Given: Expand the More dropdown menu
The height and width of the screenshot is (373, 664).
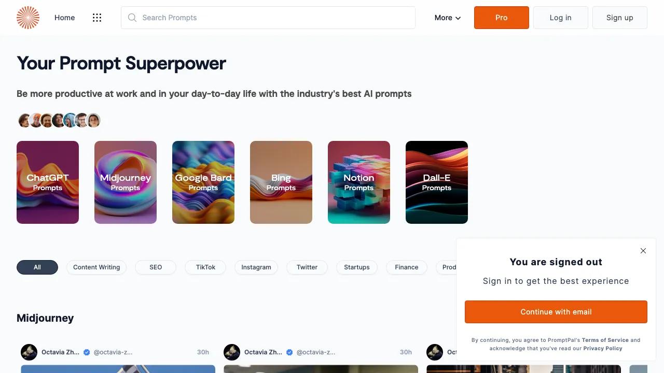Looking at the screenshot, I should point(448,18).
